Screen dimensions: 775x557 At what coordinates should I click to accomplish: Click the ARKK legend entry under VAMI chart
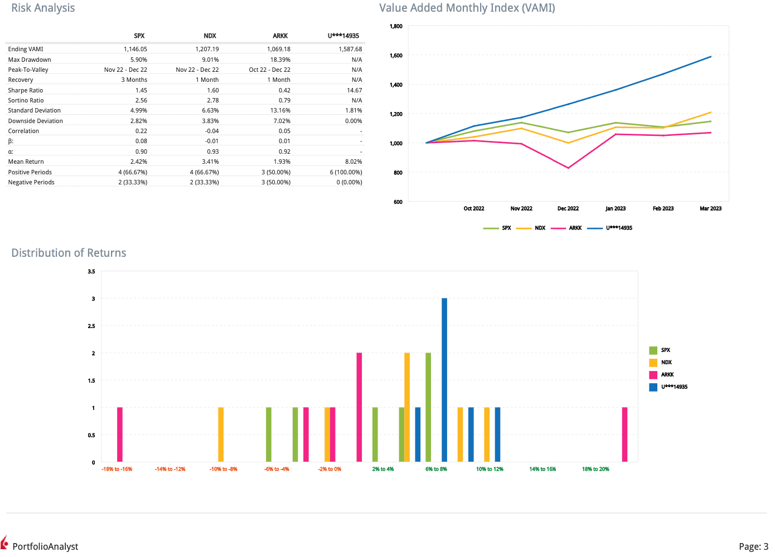[566, 228]
